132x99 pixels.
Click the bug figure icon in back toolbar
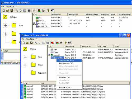[x=43, y=11]
